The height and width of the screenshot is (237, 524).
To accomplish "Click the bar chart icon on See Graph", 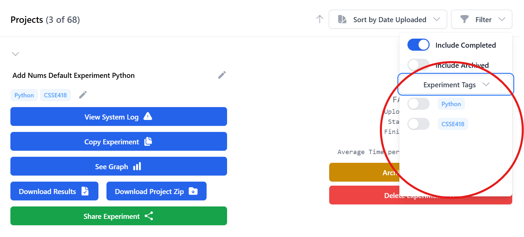I will (x=137, y=166).
